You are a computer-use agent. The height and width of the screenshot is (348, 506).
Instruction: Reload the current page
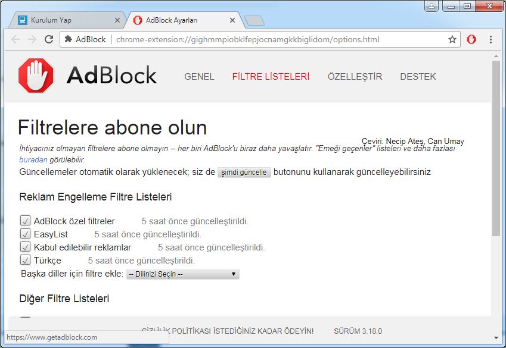coord(49,39)
